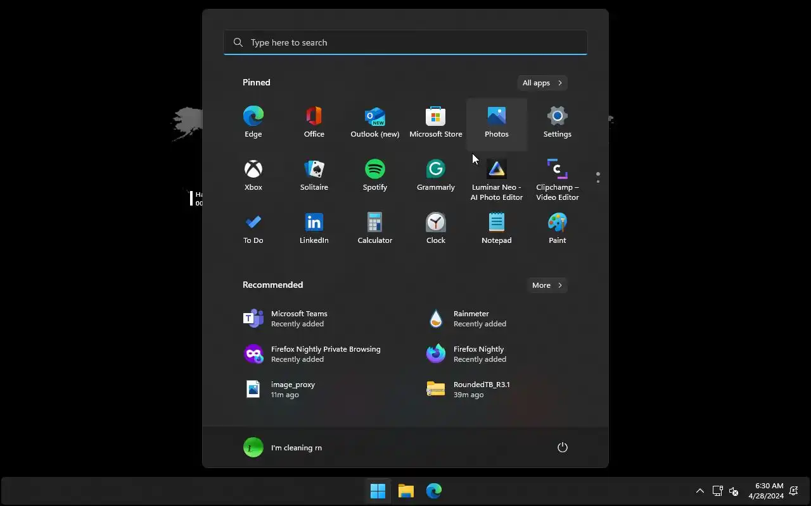Open Outlook (new) app
811x506 pixels.
375,123
